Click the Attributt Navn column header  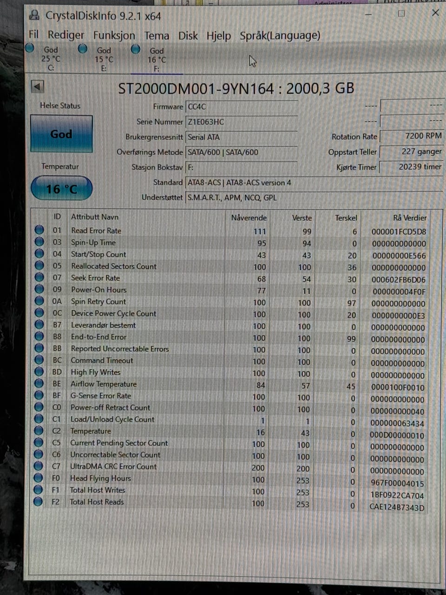[95, 217]
